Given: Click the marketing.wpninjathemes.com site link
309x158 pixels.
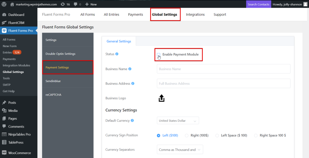Looking at the screenshot, I should 36,4.
